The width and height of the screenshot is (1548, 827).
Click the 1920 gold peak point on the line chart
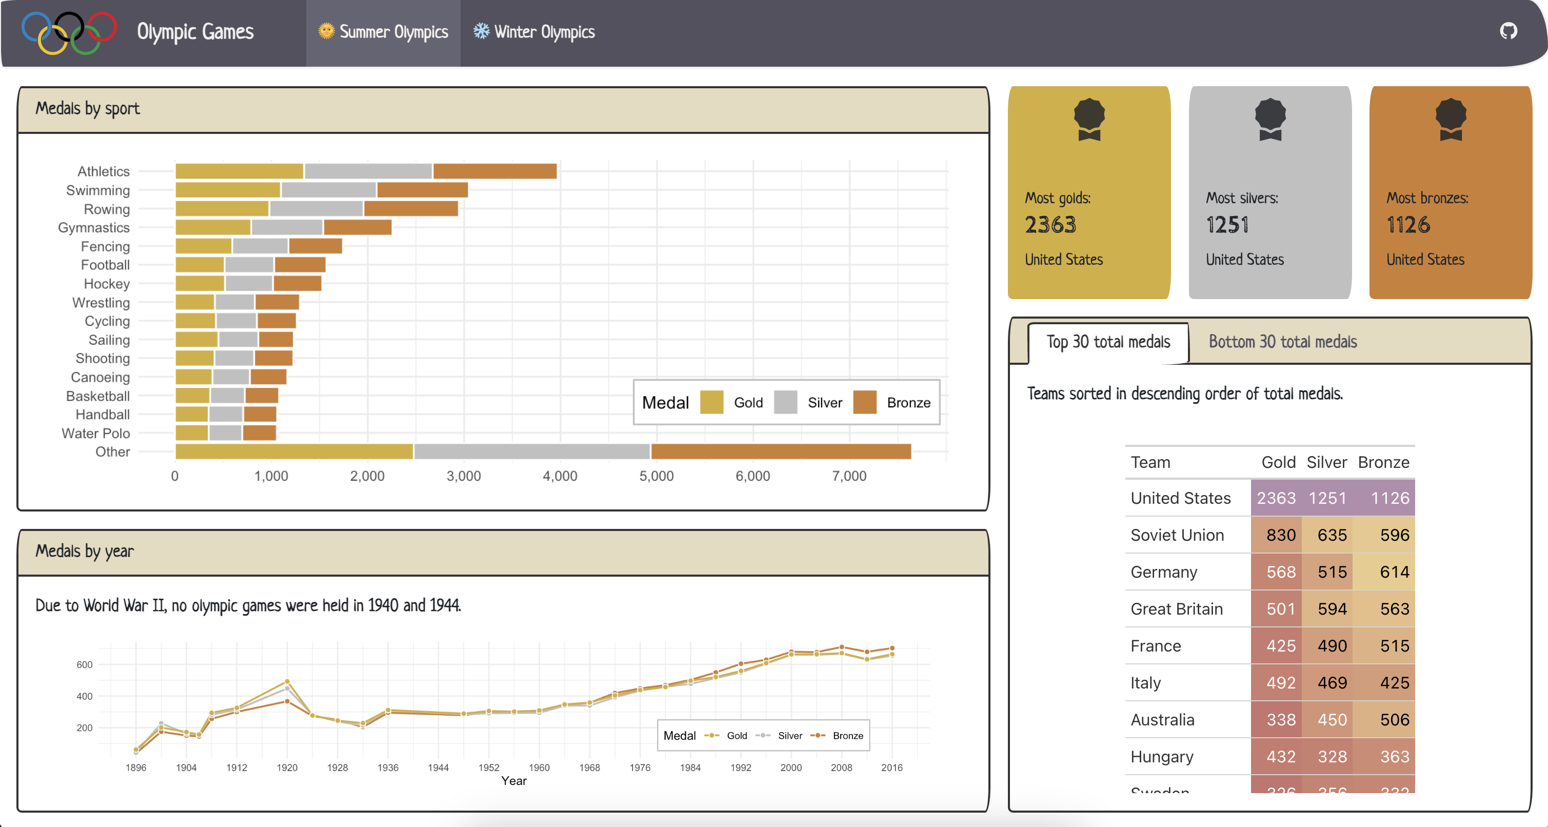pos(287,681)
